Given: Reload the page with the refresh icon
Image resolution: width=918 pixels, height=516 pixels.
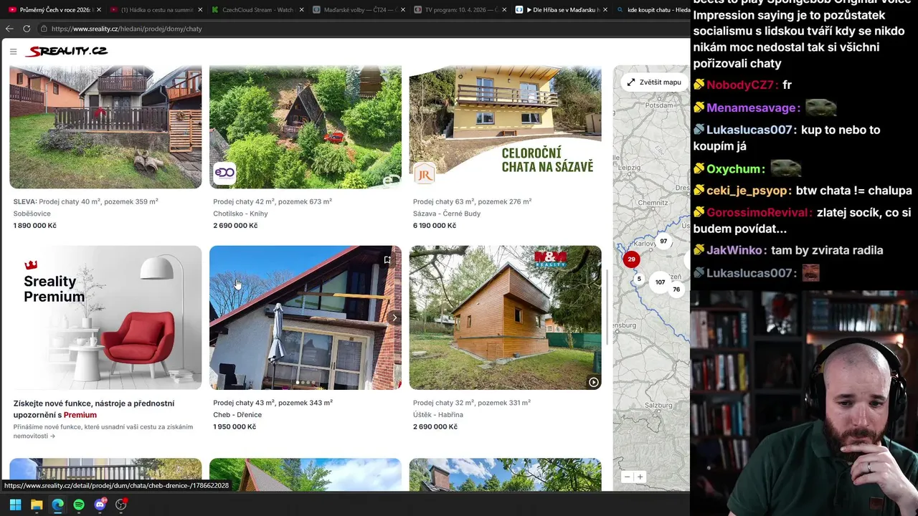Looking at the screenshot, I should (x=27, y=29).
